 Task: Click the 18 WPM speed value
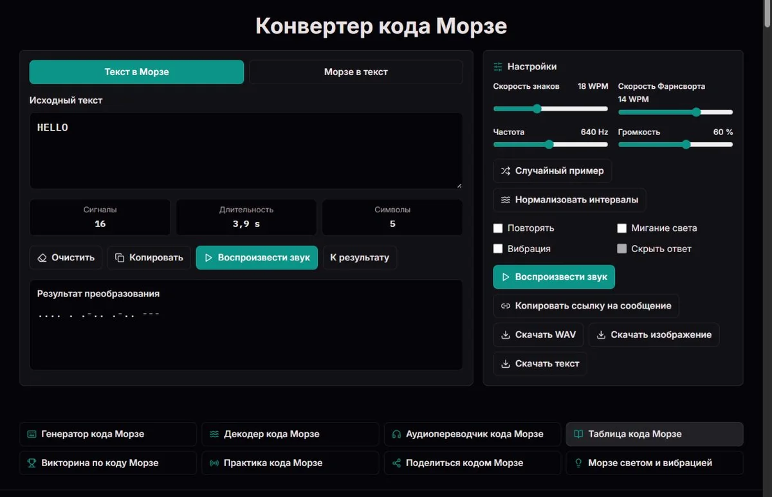point(593,86)
